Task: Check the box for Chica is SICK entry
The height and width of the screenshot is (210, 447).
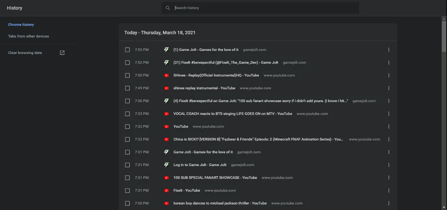Action: click(128, 140)
